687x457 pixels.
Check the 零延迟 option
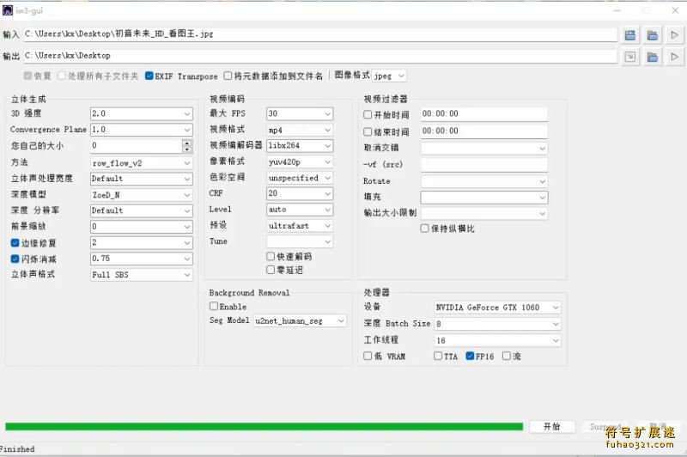271,270
